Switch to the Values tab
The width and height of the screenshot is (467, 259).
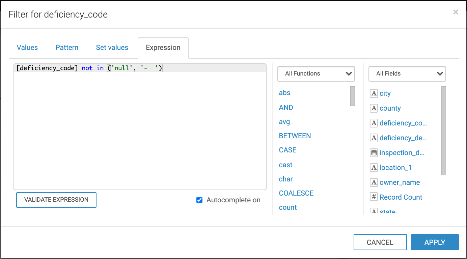click(x=27, y=48)
